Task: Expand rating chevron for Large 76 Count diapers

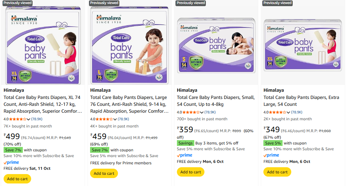Action: (115, 119)
